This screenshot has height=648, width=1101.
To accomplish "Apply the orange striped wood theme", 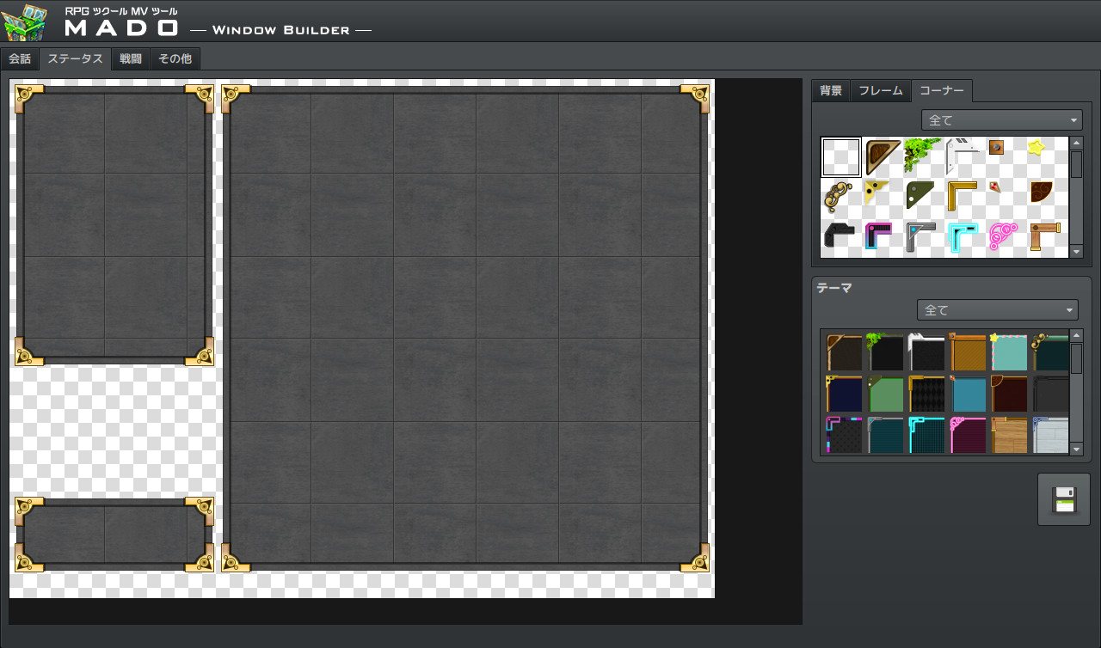I will tap(969, 351).
